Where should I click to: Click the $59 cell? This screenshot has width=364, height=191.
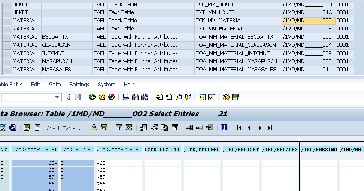pyautogui.click(x=119, y=177)
